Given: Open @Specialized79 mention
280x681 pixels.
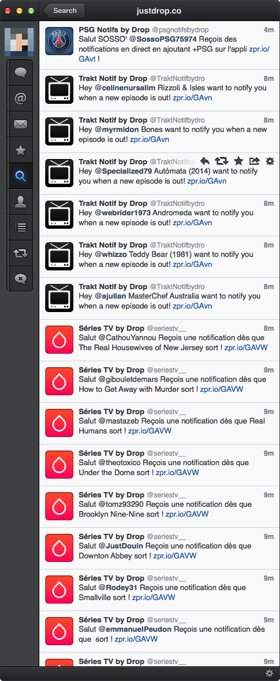Looking at the screenshot, I should tap(123, 171).
